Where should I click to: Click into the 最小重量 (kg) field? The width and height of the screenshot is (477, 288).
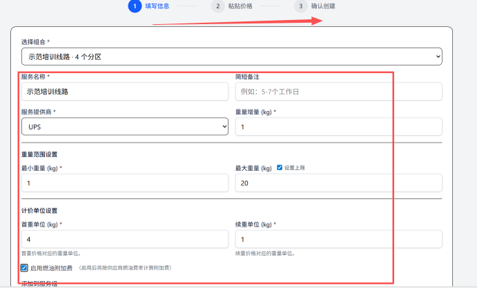click(x=124, y=183)
